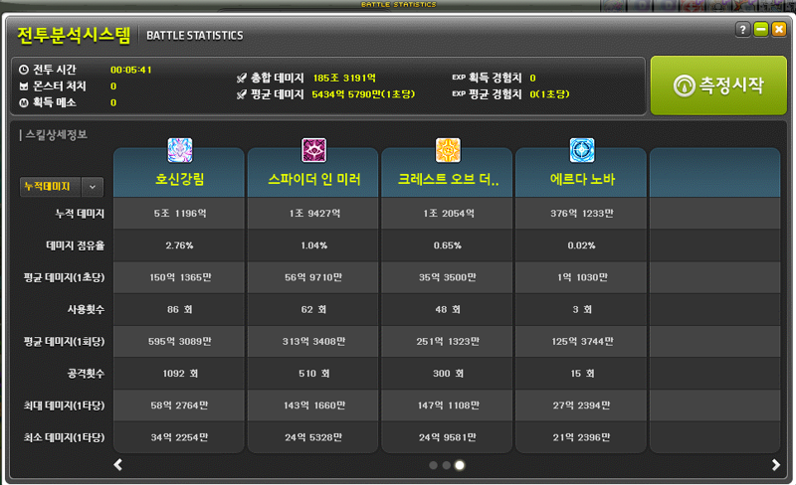Click total damage value 185조 3191억
796x485 pixels.
coord(344,79)
